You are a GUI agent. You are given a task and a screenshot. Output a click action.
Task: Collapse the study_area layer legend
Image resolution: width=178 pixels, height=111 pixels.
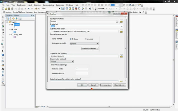10,34
